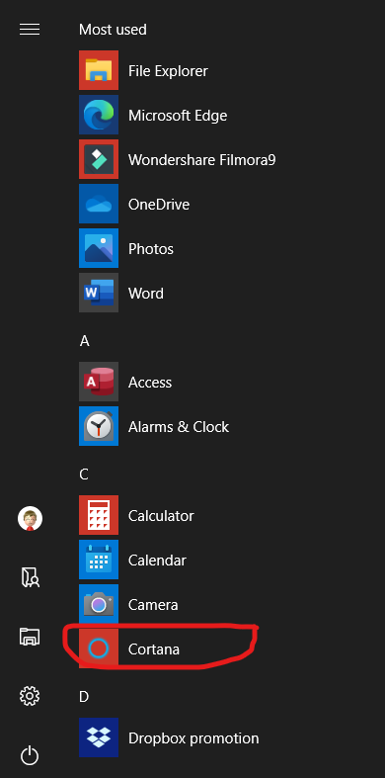385x778 pixels.
Task: Click the OneDrive cloud icon
Action: (99, 204)
